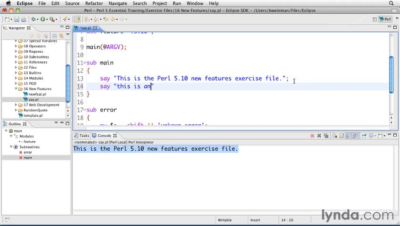Image resolution: width=400 pixels, height=226 pixels.
Task: Run say.pl with the green play icon
Action: [42, 19]
